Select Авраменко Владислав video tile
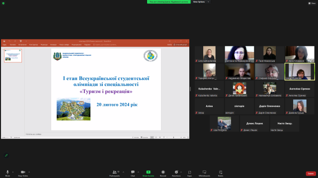This screenshot has height=178, width=318. pos(239,71)
